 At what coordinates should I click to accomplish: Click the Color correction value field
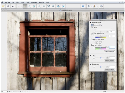(x=112, y=47)
